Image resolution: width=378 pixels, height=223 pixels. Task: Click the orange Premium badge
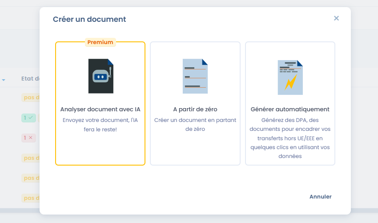pos(100,42)
